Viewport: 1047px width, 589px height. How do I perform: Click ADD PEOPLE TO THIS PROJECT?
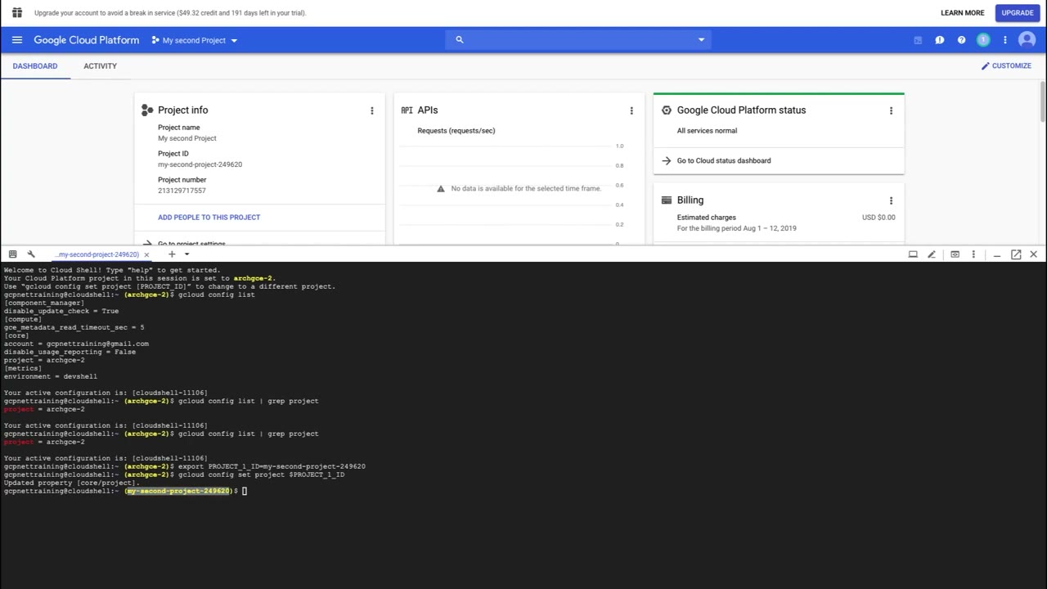209,218
